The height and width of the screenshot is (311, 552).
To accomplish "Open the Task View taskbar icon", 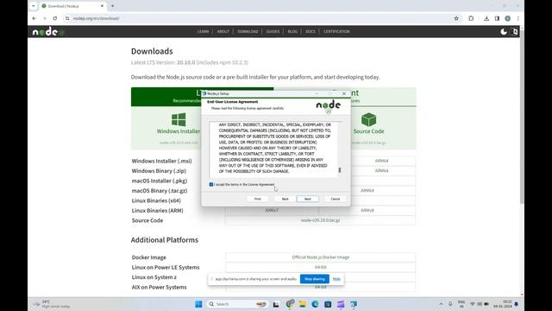I will (x=276, y=304).
